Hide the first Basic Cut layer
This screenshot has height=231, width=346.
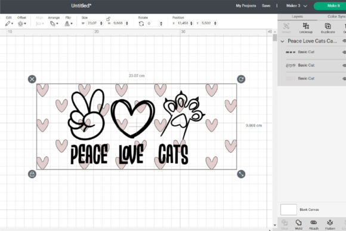tap(344, 52)
